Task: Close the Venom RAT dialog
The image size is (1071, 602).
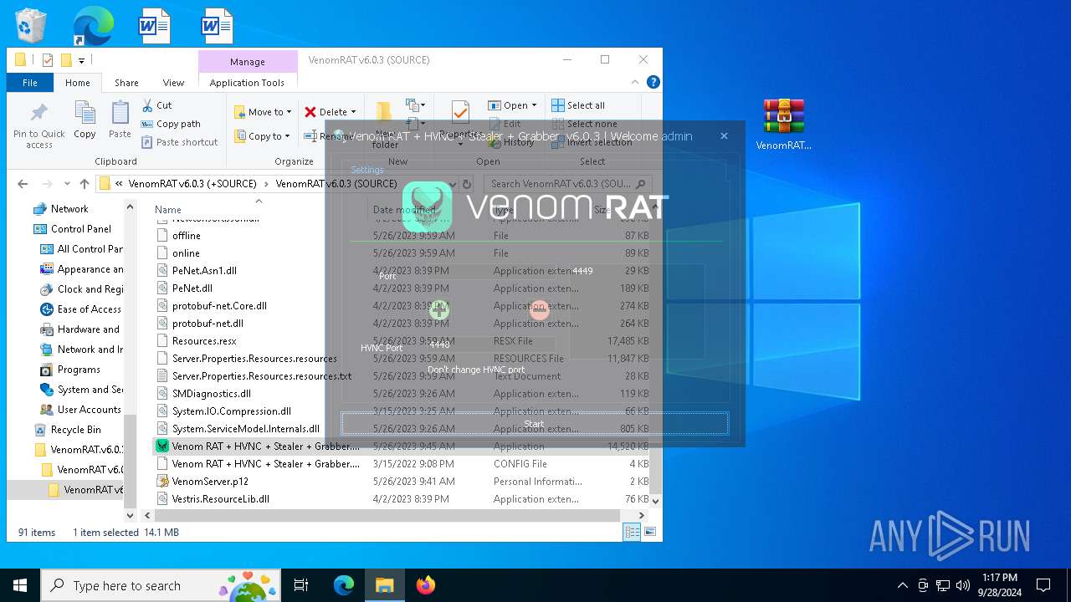Action: pyautogui.click(x=725, y=135)
